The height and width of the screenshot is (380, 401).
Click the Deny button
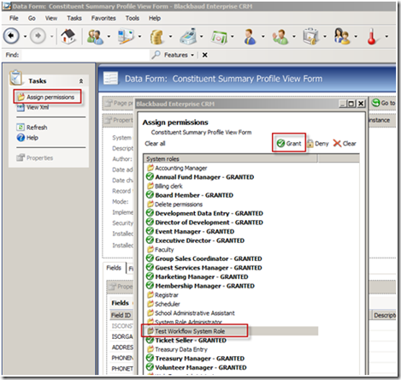[x=318, y=144]
